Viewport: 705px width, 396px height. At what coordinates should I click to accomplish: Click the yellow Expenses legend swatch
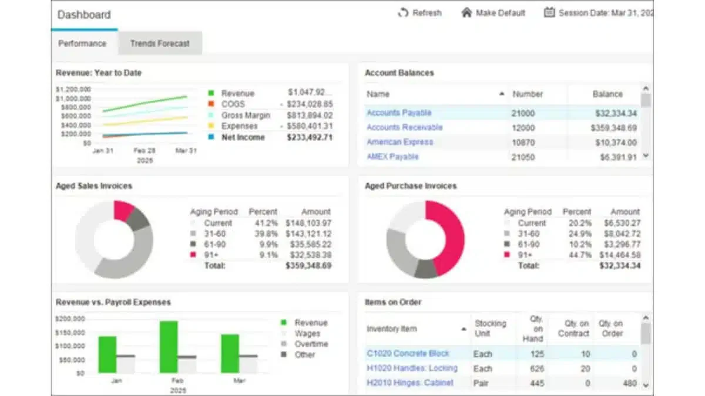pos(211,126)
